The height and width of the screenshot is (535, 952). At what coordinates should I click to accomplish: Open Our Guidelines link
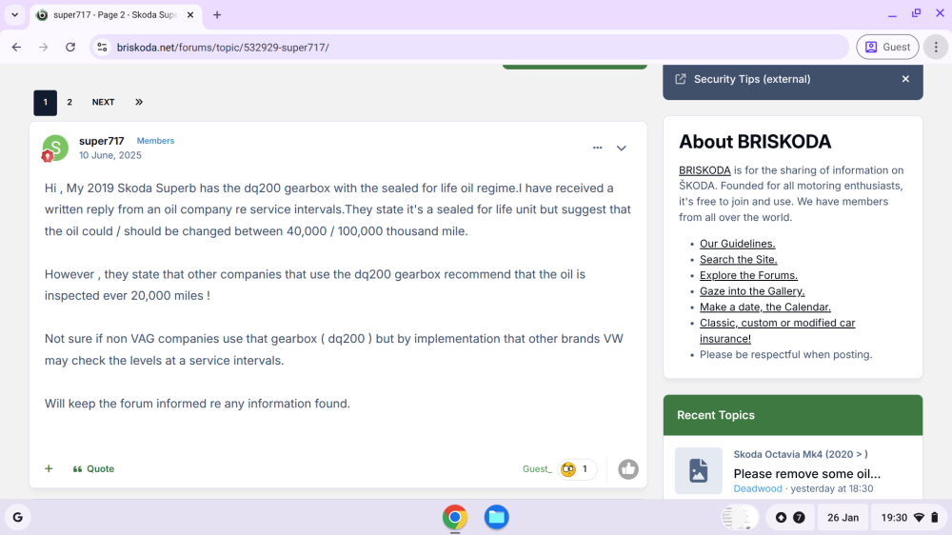coord(737,244)
